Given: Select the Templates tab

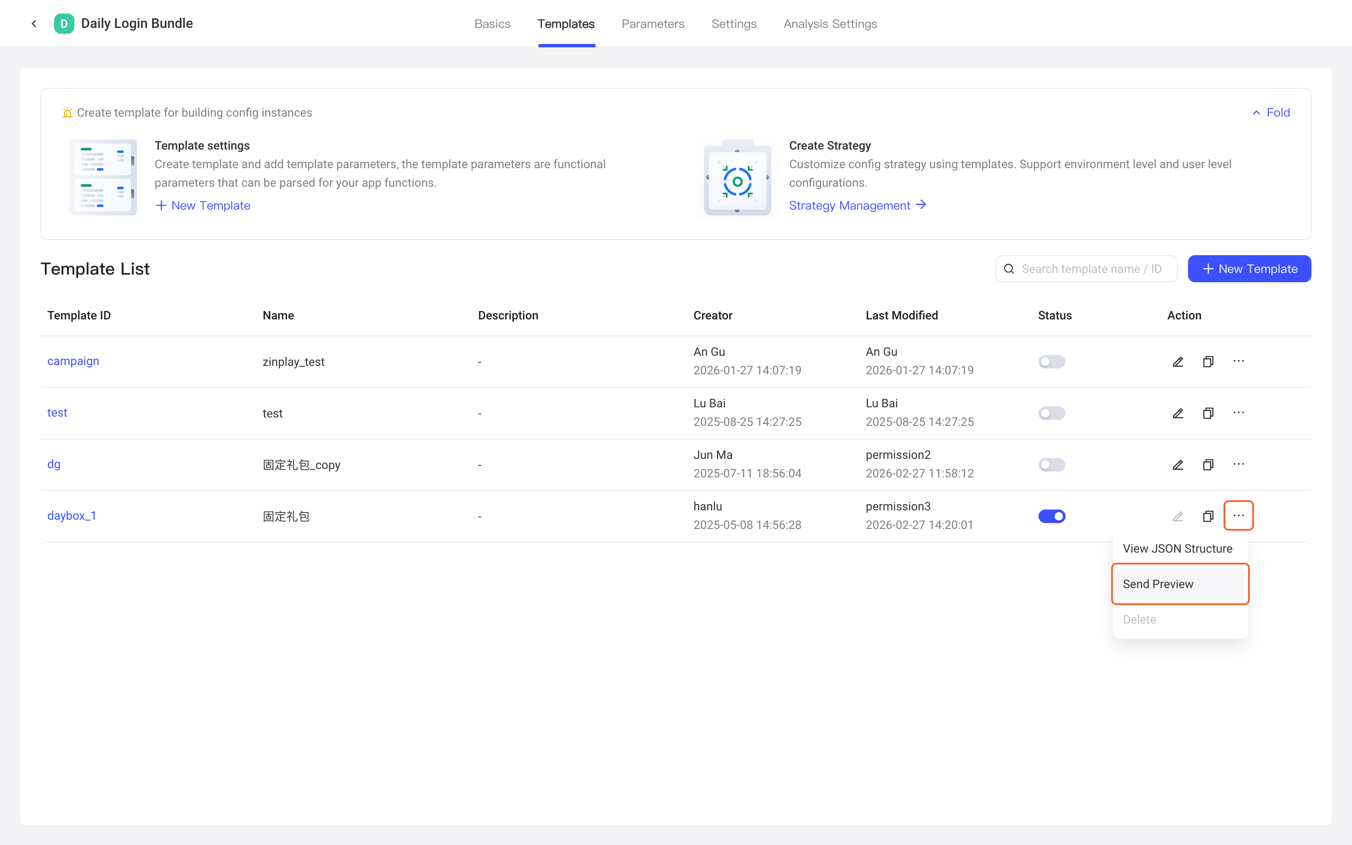Looking at the screenshot, I should pyautogui.click(x=566, y=24).
